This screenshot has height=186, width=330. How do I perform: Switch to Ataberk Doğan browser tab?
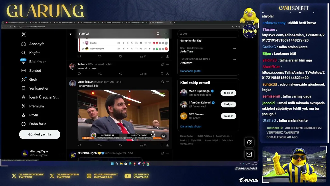[113, 22]
